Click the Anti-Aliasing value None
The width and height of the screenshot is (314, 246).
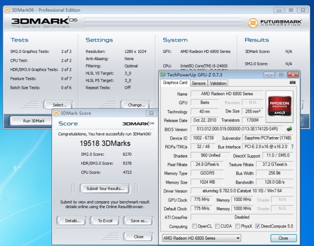[x=129, y=59]
